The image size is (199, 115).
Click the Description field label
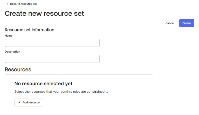[12, 52]
